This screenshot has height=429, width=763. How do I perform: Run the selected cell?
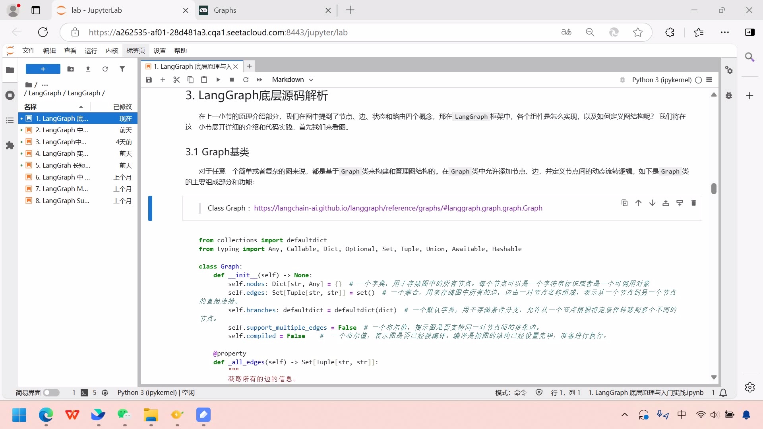coord(218,79)
